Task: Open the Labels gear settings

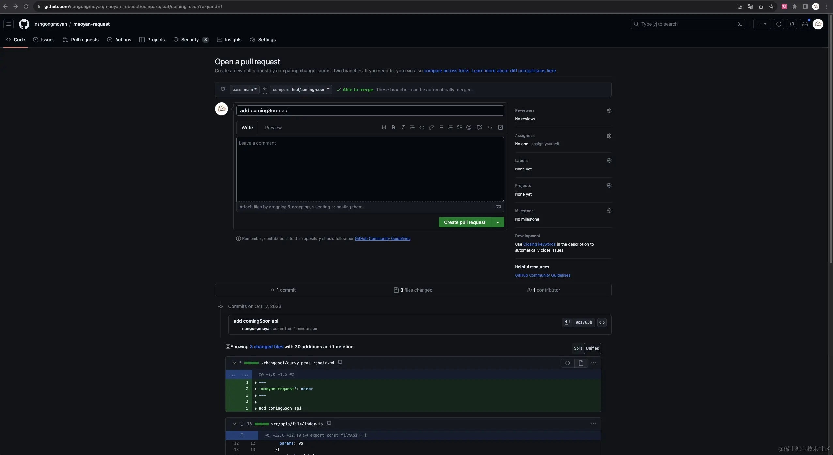Action: coord(609,160)
